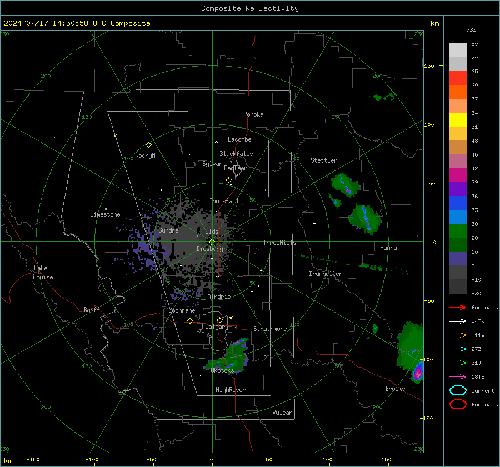Click the magenta 18TS arrow icon
This screenshot has height=467, width=500.
(x=458, y=377)
